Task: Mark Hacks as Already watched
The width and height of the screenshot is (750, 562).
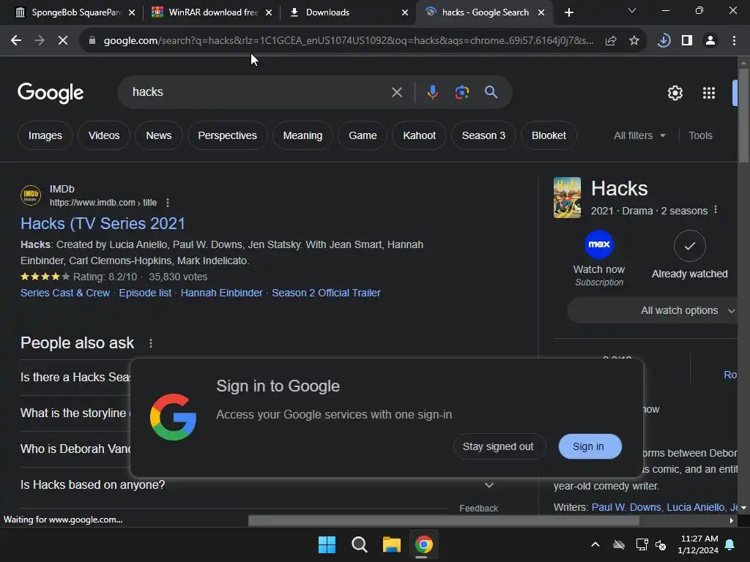Action: pyautogui.click(x=690, y=246)
